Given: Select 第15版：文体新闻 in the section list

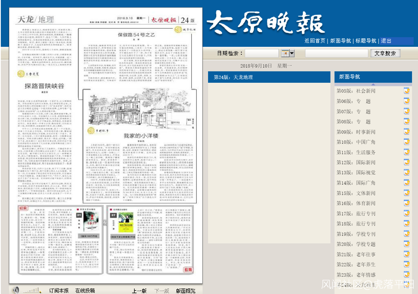Looking at the screenshot, I should click(x=356, y=193).
